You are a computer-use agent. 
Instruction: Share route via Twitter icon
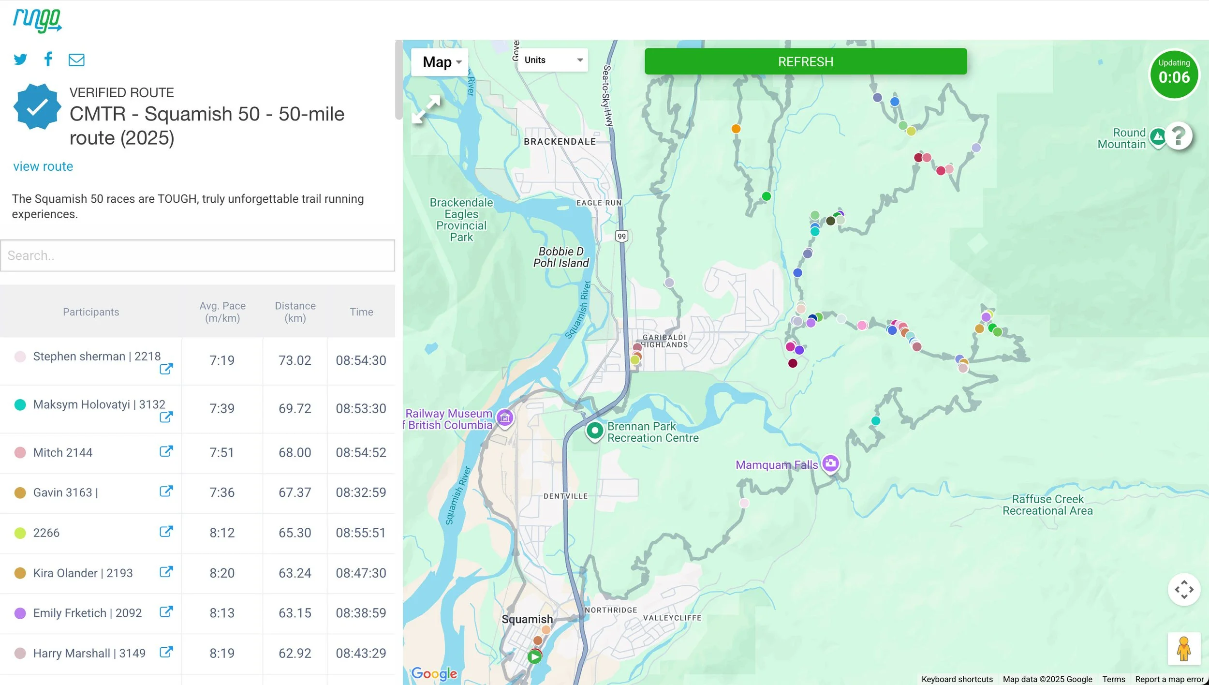click(x=20, y=60)
